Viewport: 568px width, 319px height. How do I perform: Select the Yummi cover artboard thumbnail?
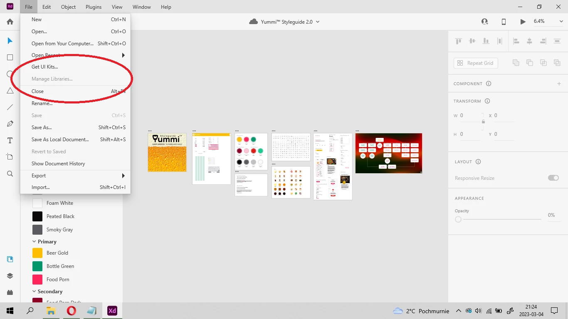[x=167, y=152]
